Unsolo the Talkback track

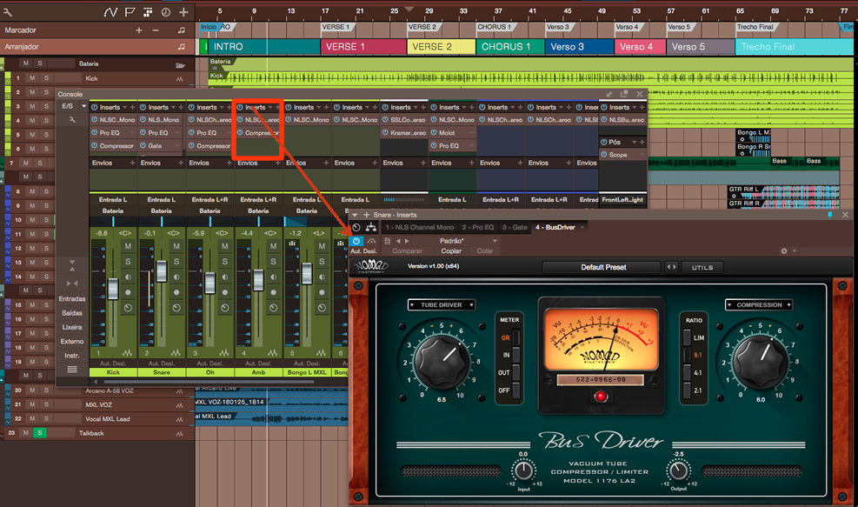pos(39,433)
